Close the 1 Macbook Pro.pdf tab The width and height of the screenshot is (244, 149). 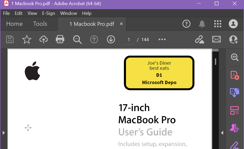121,24
